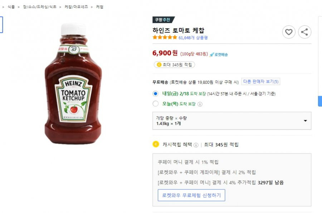Open the 식품 breadcrumb category
The height and width of the screenshot is (213, 322).
(x=11, y=7)
